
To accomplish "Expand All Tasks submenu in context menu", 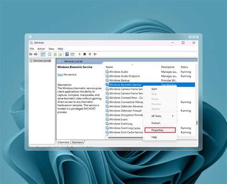I will click(x=160, y=116).
